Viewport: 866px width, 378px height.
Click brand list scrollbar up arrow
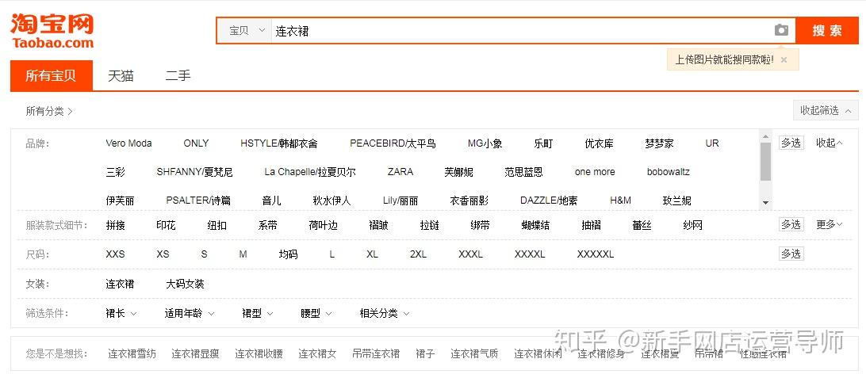[765, 136]
